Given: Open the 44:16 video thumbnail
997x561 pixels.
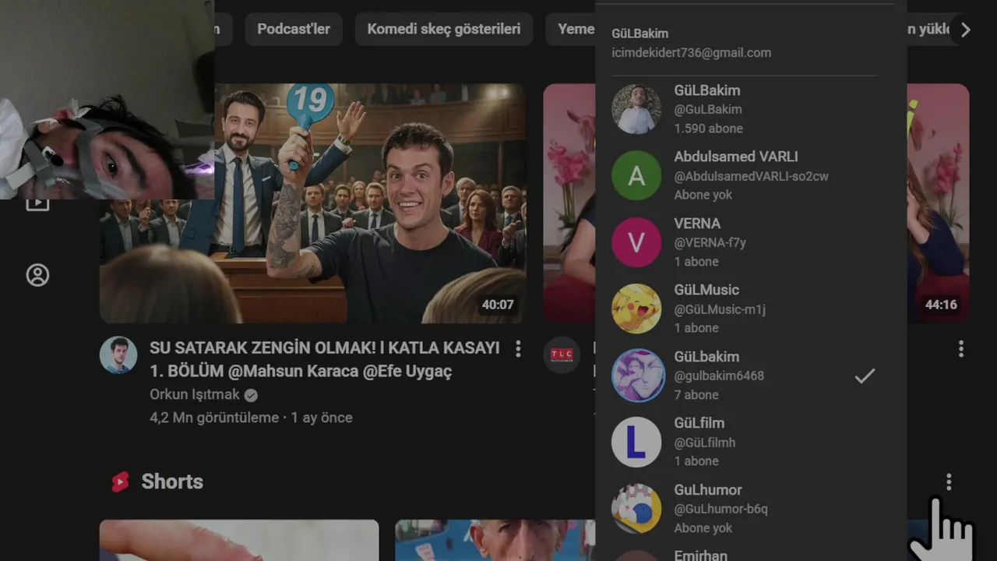Looking at the screenshot, I should pos(939,203).
